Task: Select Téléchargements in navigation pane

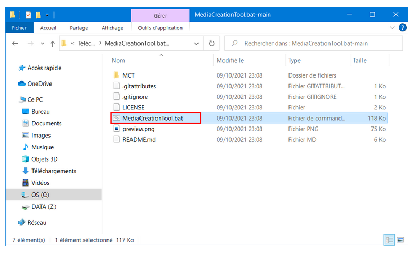Action: pos(54,171)
